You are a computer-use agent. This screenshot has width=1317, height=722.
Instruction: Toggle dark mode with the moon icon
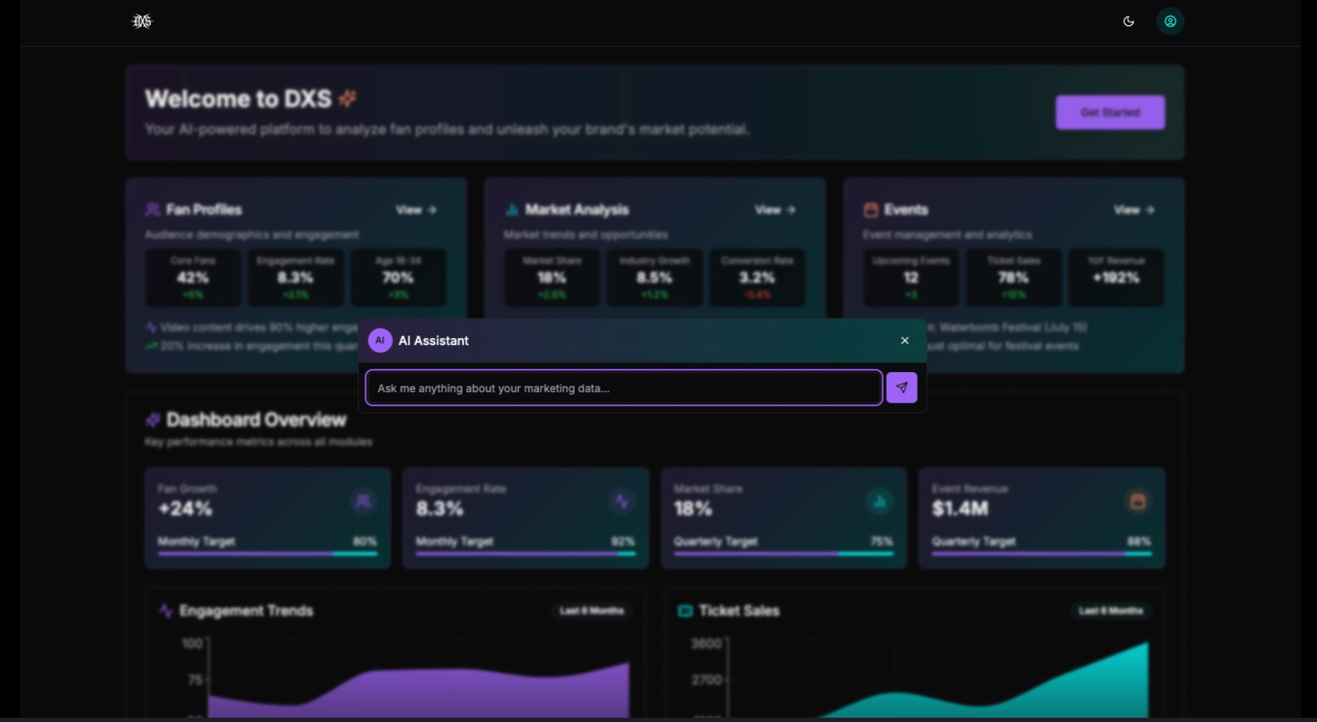click(1128, 21)
